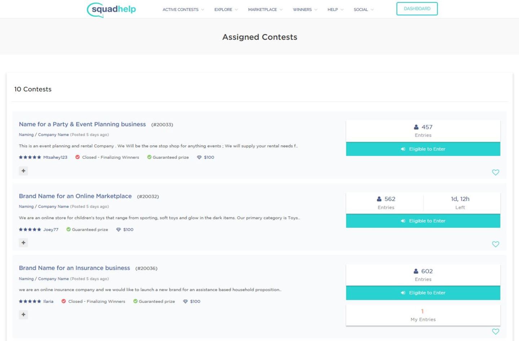Click Eligible to Enter for Online Marketplace contest
Viewport: 519px width, 341px height.
coord(423,221)
